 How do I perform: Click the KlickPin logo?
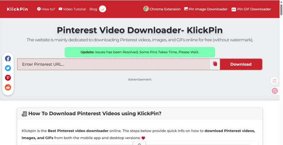coord(17,9)
